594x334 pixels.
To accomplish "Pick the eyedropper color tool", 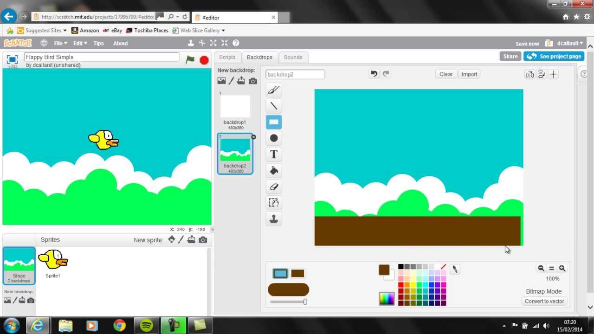I will coord(455,269).
